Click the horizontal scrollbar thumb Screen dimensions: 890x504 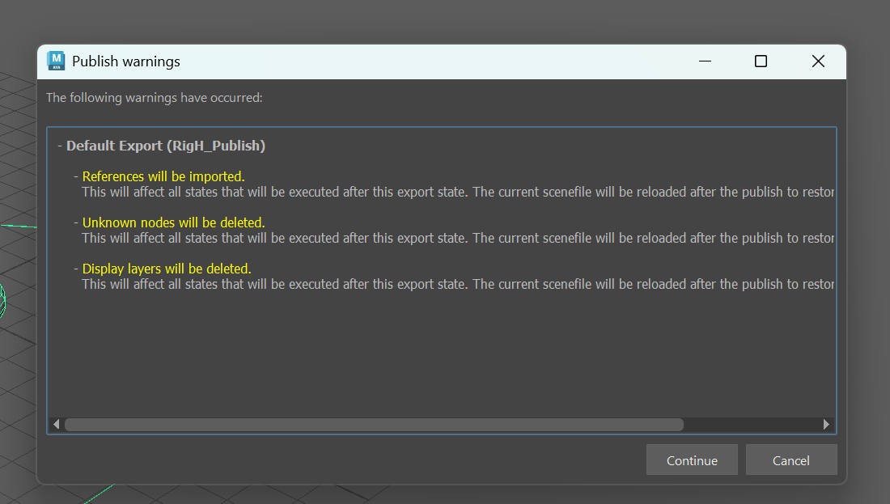373,424
